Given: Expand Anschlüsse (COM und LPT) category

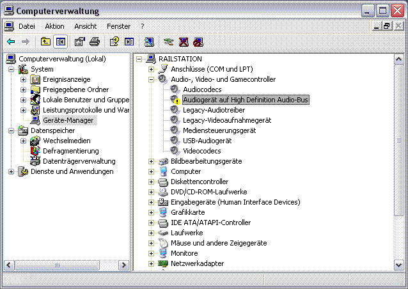Looking at the screenshot, I should (151, 70).
